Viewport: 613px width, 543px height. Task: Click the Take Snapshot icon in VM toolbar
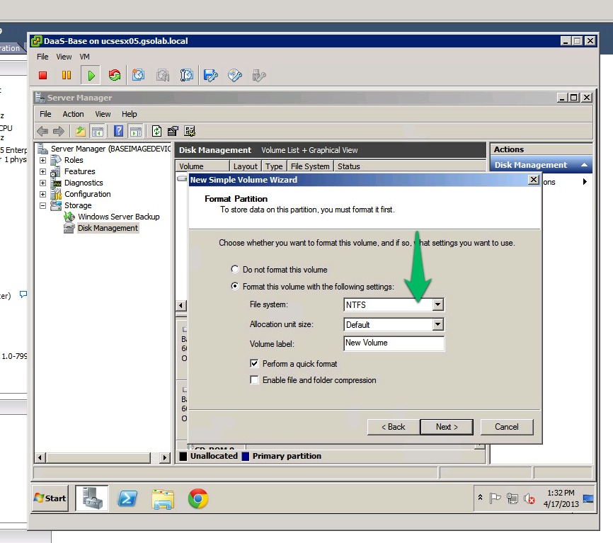coord(138,75)
